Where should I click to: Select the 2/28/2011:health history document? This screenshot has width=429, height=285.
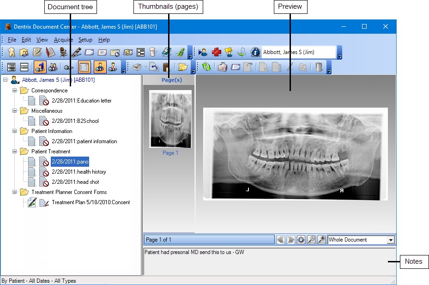[x=79, y=172]
